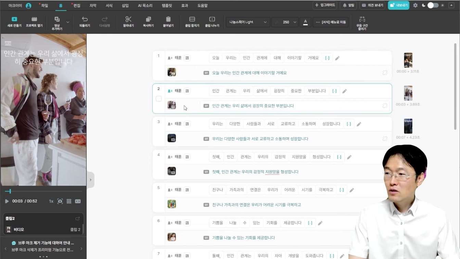Open clip 1 options menu icon

point(187,58)
